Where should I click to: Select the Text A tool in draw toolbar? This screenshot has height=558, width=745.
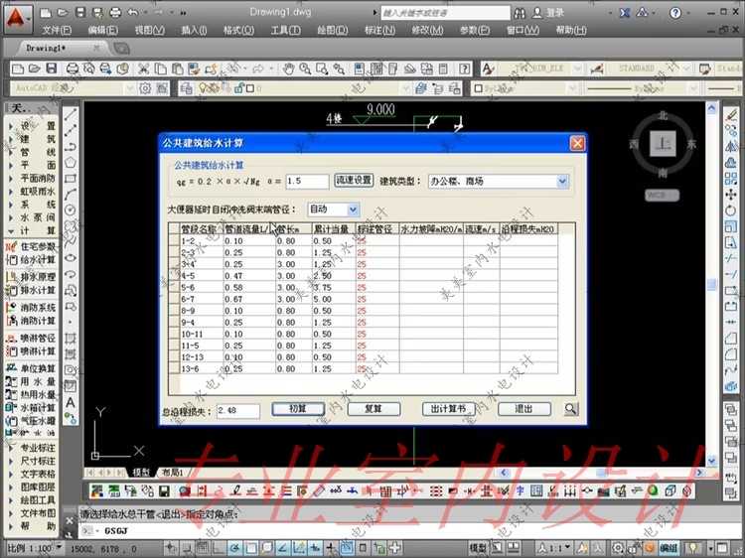coord(71,403)
